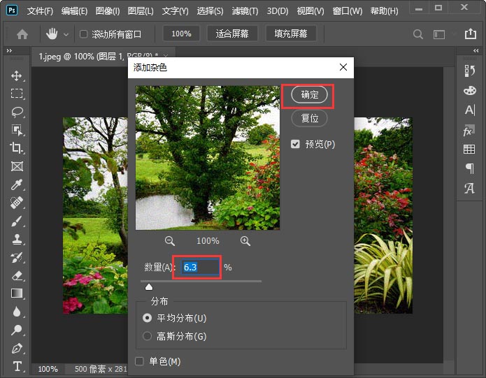Screen dimensions: 486x378
Task: Select Uniform distribution (平均分布) radio
Action: pos(147,318)
